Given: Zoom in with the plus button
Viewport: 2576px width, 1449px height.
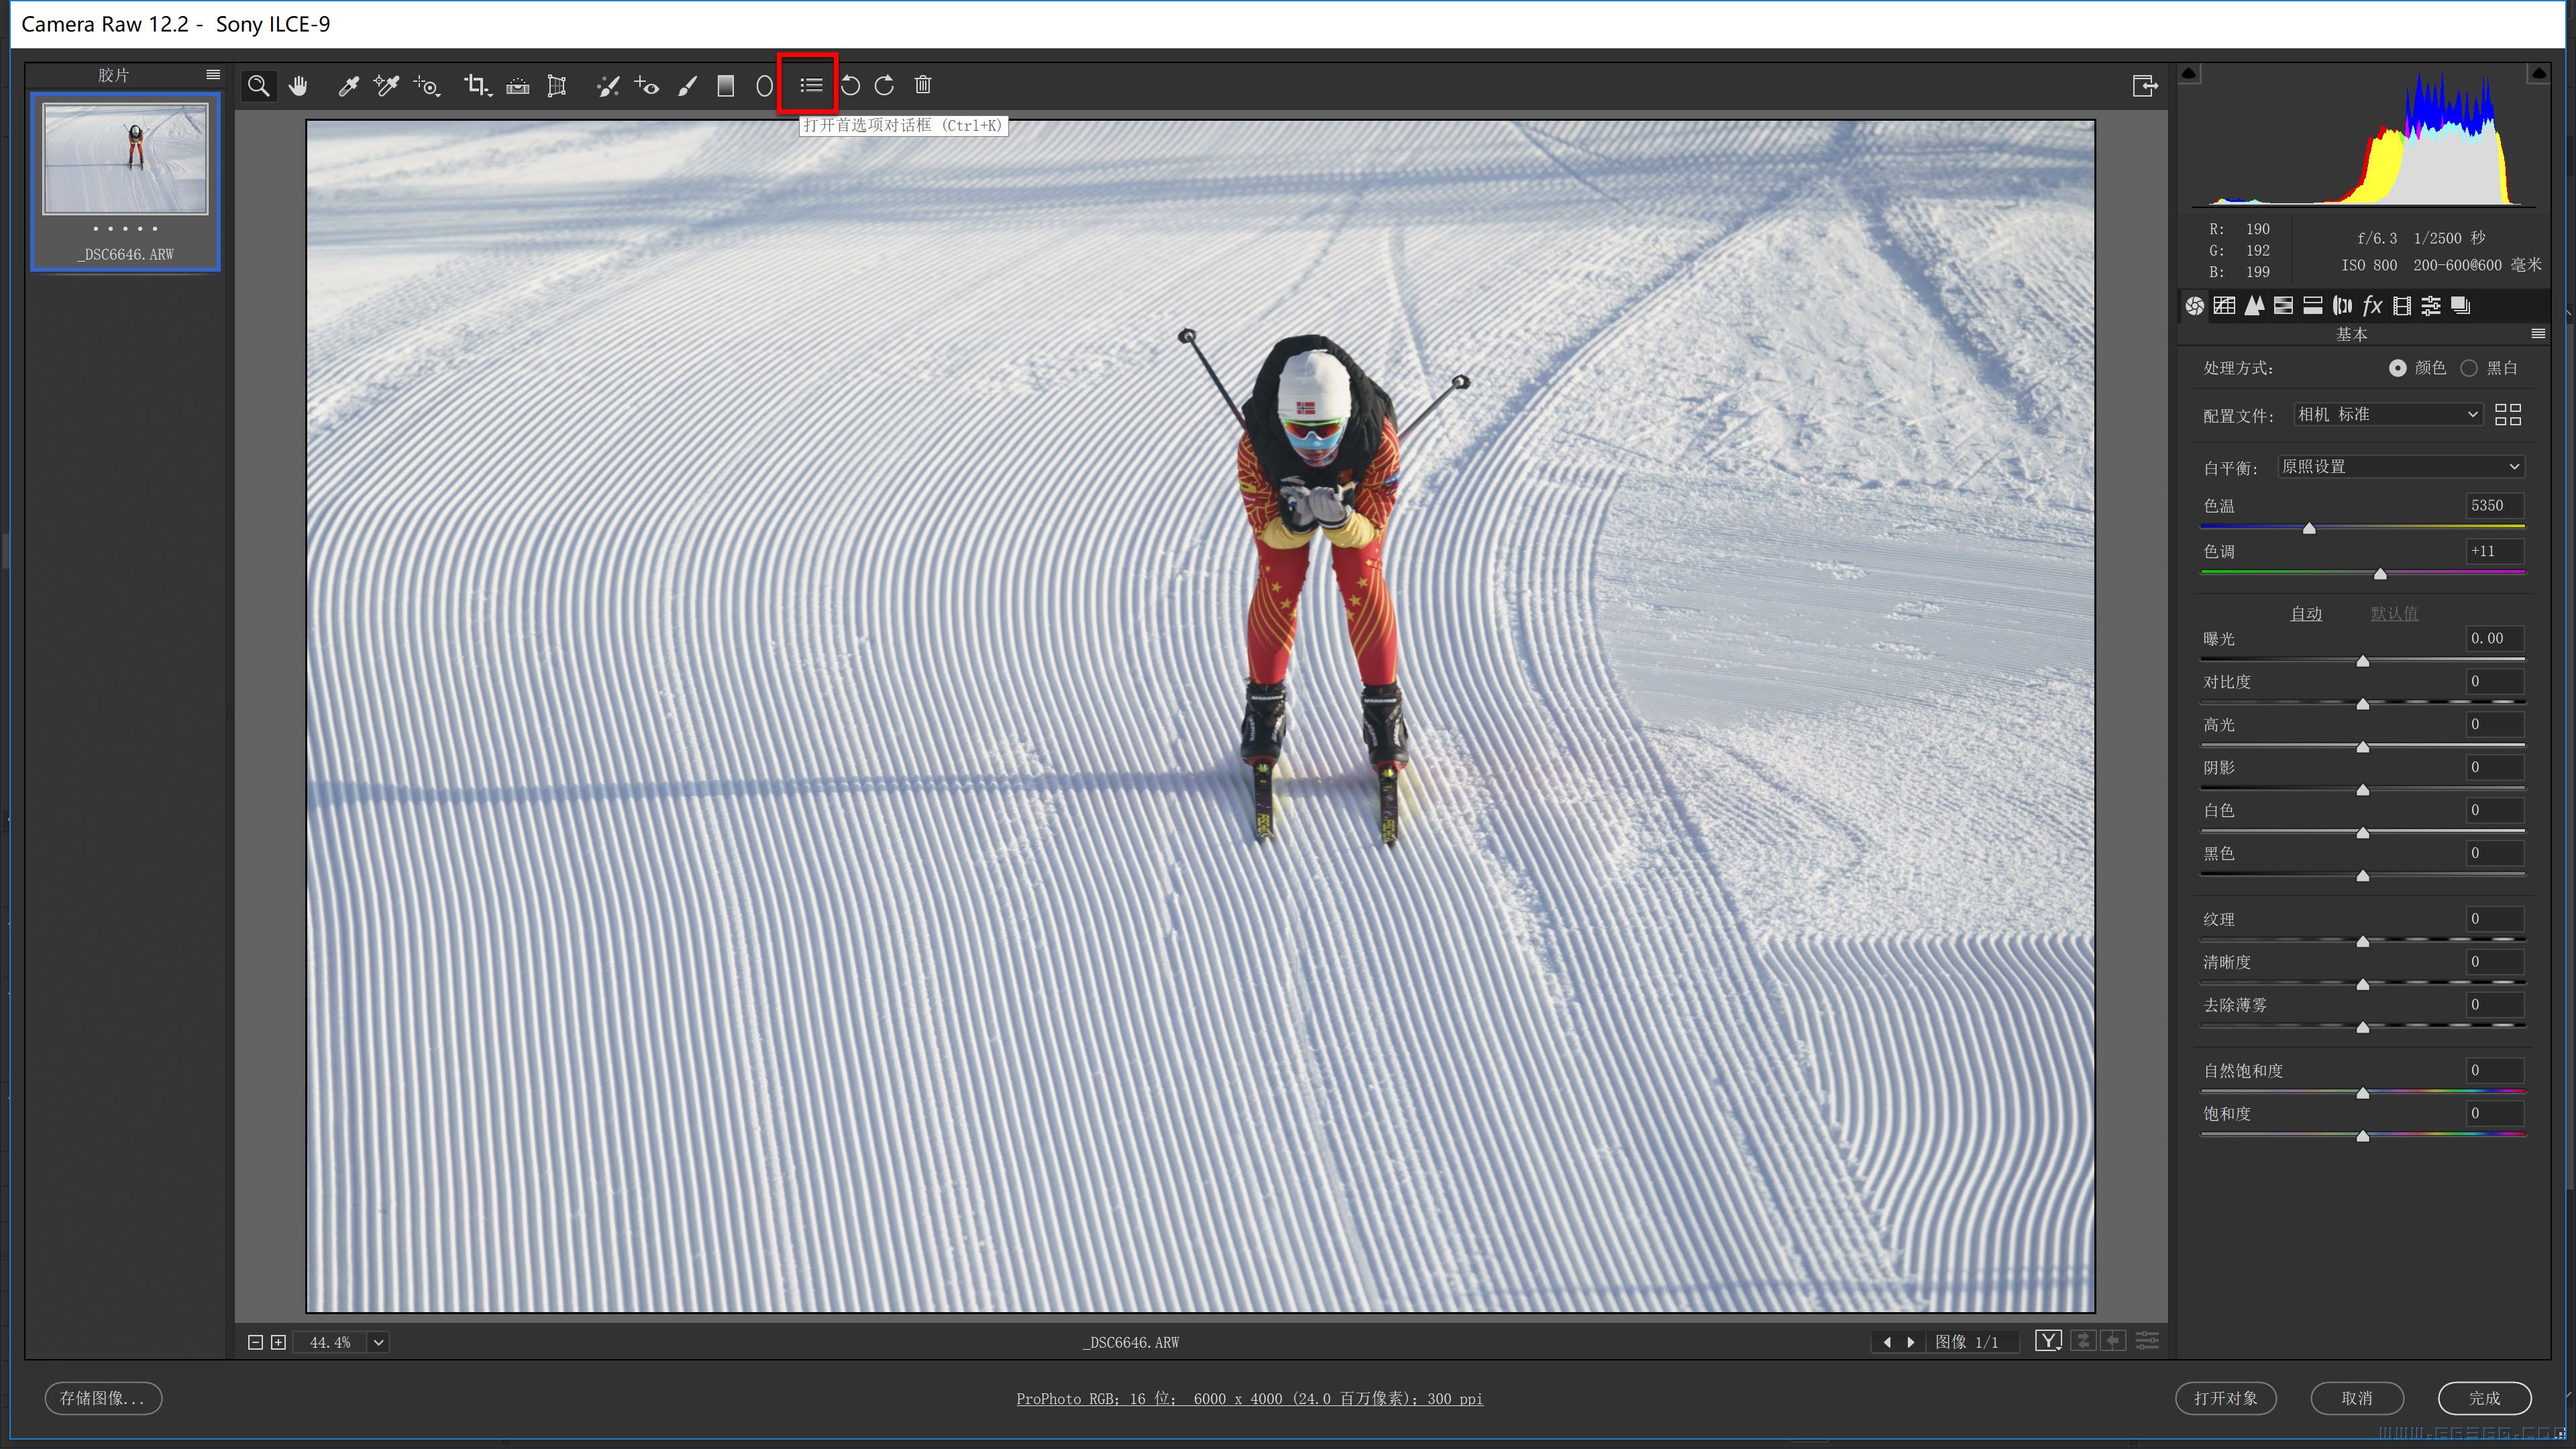Looking at the screenshot, I should tap(278, 1342).
